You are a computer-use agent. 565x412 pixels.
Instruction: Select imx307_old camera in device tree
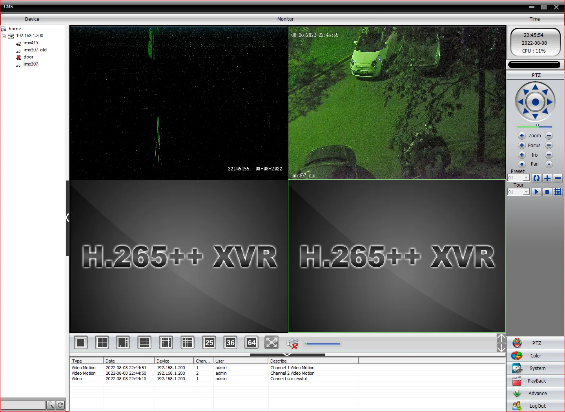pos(35,50)
